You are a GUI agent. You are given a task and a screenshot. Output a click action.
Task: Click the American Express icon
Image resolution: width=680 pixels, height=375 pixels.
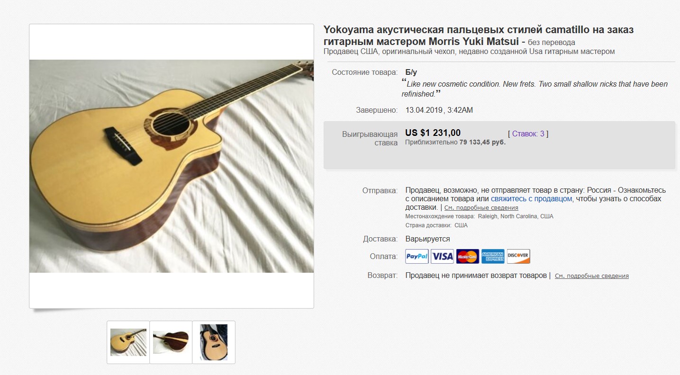(493, 256)
